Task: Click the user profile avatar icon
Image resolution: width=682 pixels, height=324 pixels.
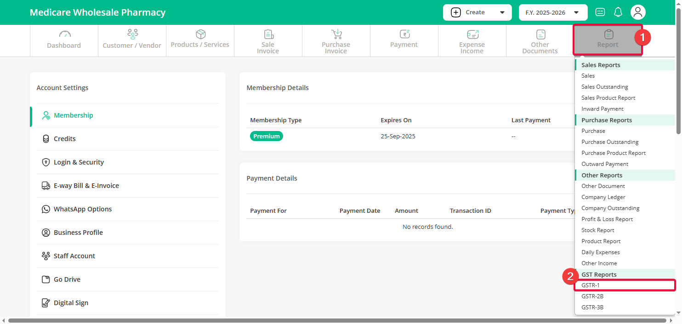Action: click(638, 12)
